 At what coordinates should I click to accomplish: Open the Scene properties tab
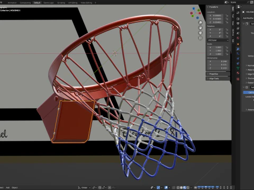click(x=238, y=33)
